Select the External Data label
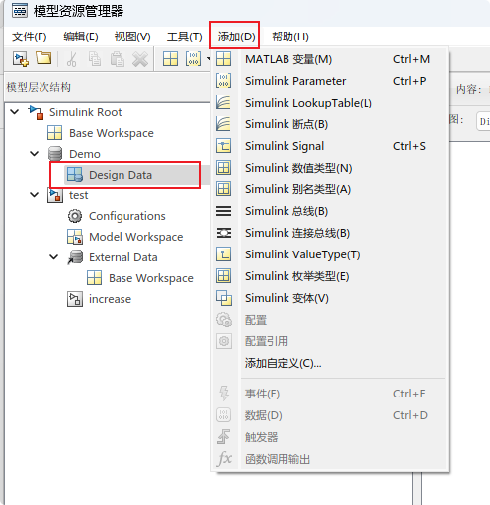490x505 pixels. (123, 257)
